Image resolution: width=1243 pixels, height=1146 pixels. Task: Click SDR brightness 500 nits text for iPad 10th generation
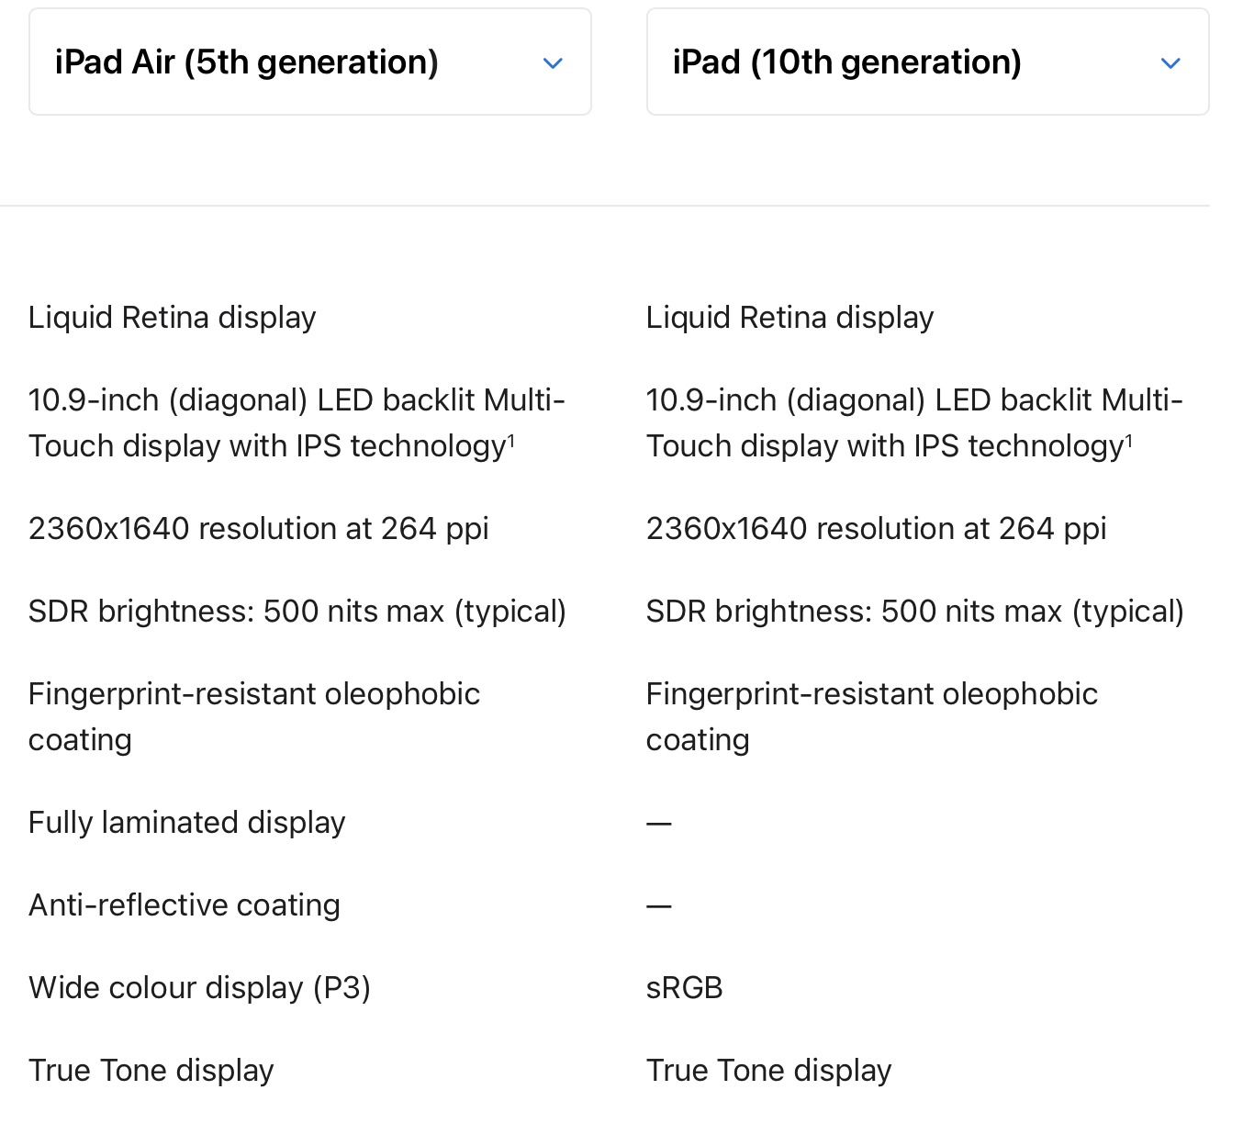click(x=915, y=612)
